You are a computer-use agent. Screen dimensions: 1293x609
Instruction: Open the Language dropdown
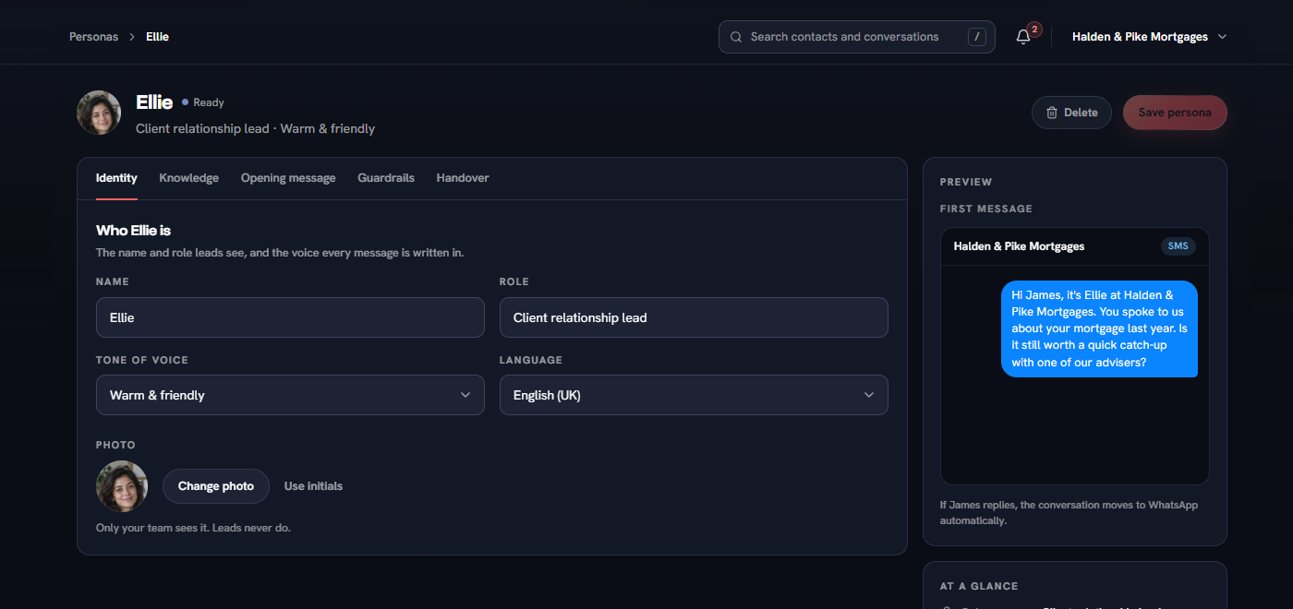click(x=694, y=395)
